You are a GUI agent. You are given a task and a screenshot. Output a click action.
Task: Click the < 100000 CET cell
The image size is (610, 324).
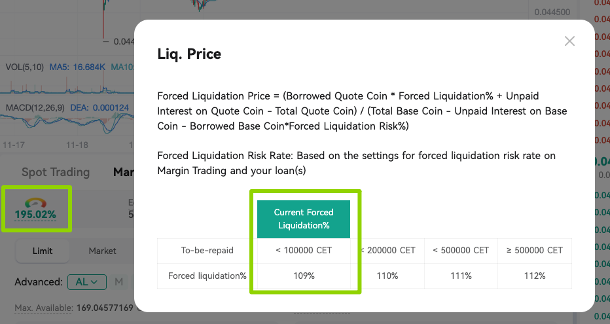(x=304, y=251)
